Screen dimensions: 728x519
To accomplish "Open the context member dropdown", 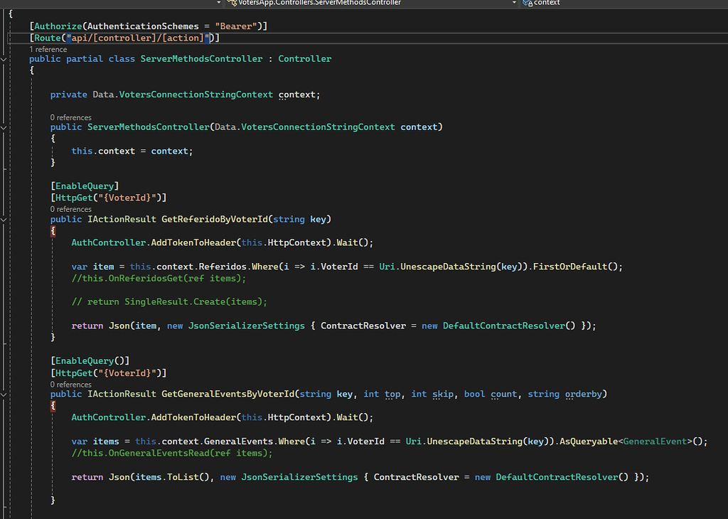I will click(x=624, y=3).
